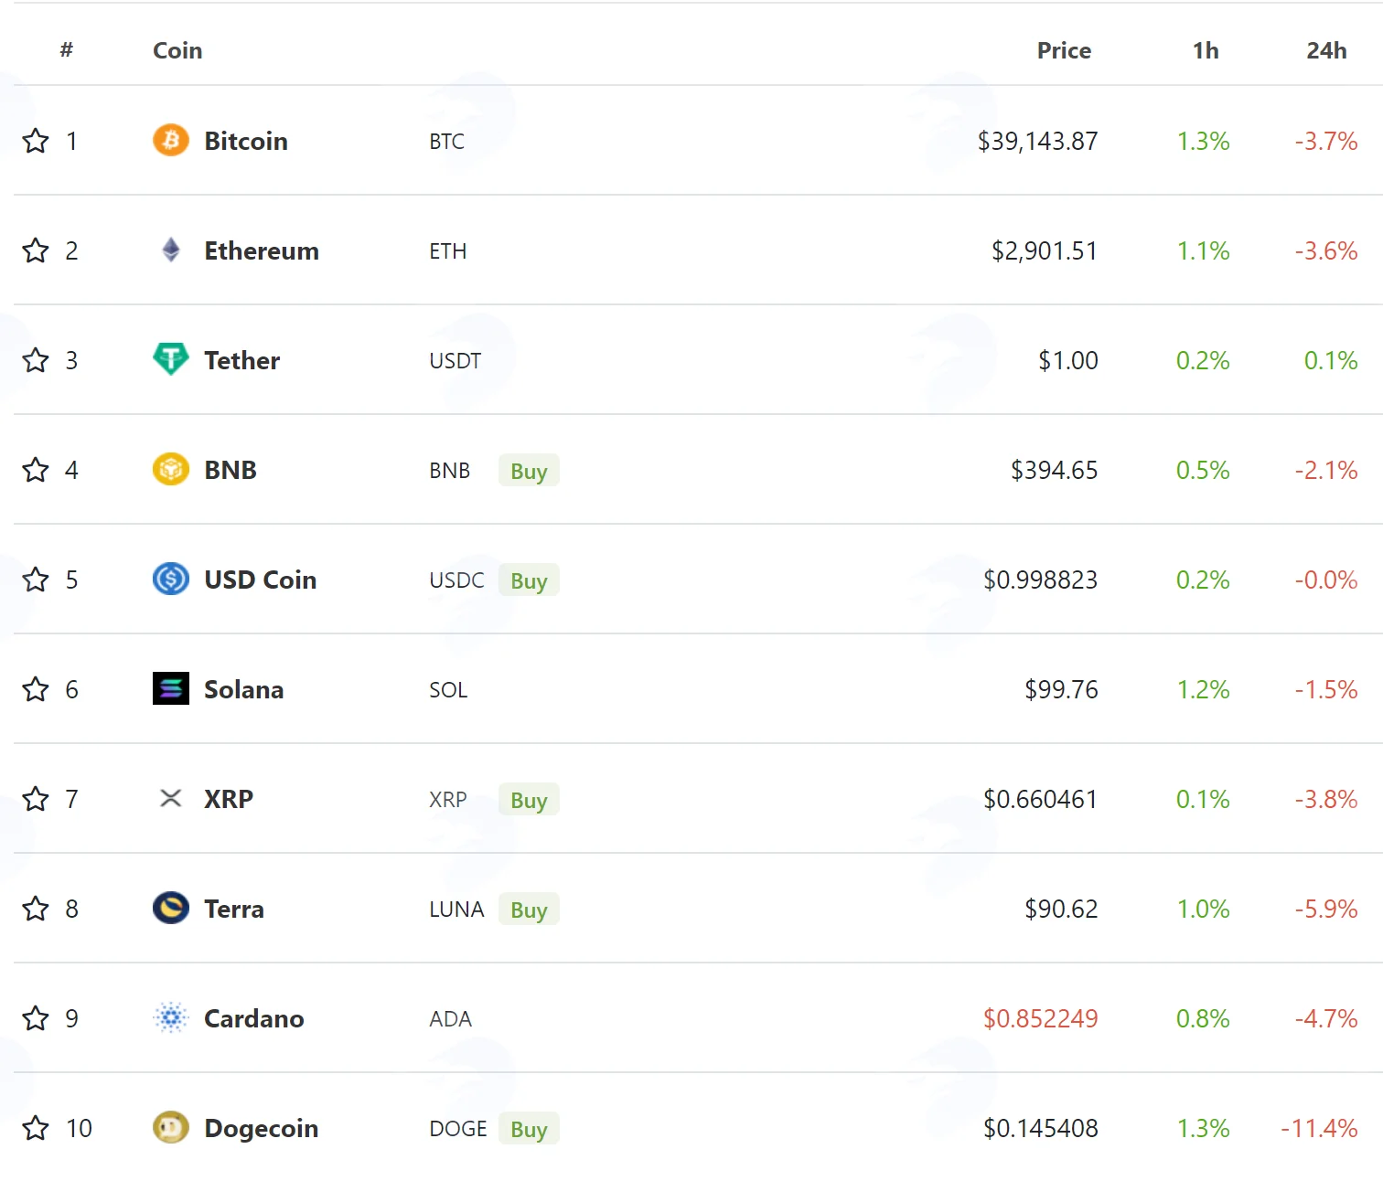The height and width of the screenshot is (1181, 1383).
Task: Click the Tether coin logo
Action: click(170, 359)
